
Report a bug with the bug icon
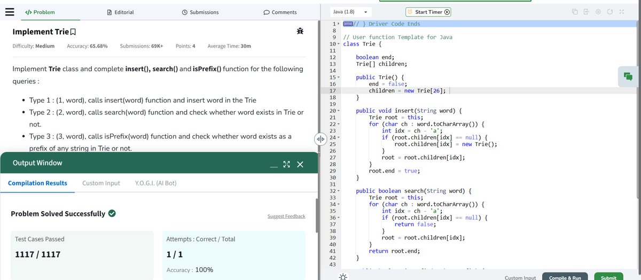[x=300, y=32]
